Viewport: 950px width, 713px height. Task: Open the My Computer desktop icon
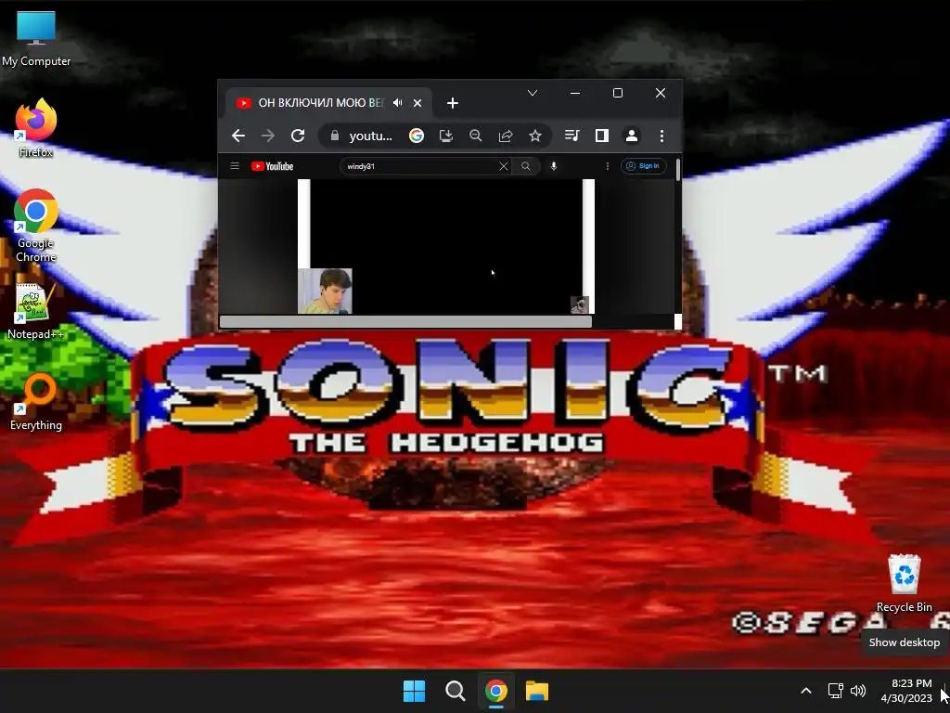pyautogui.click(x=36, y=39)
